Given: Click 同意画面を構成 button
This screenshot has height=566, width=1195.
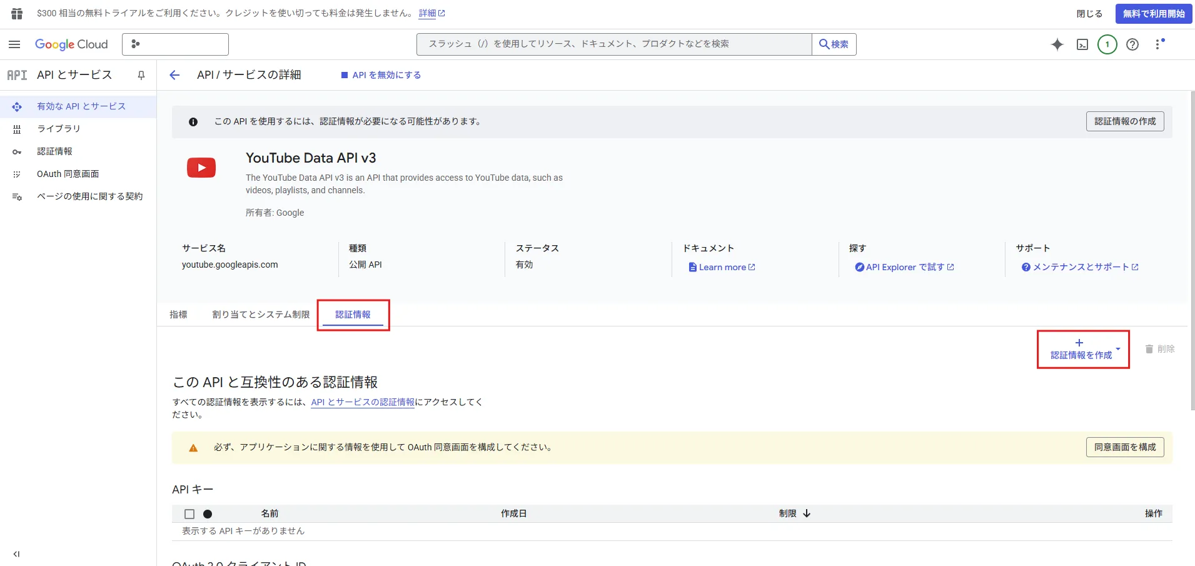Looking at the screenshot, I should [1125, 447].
